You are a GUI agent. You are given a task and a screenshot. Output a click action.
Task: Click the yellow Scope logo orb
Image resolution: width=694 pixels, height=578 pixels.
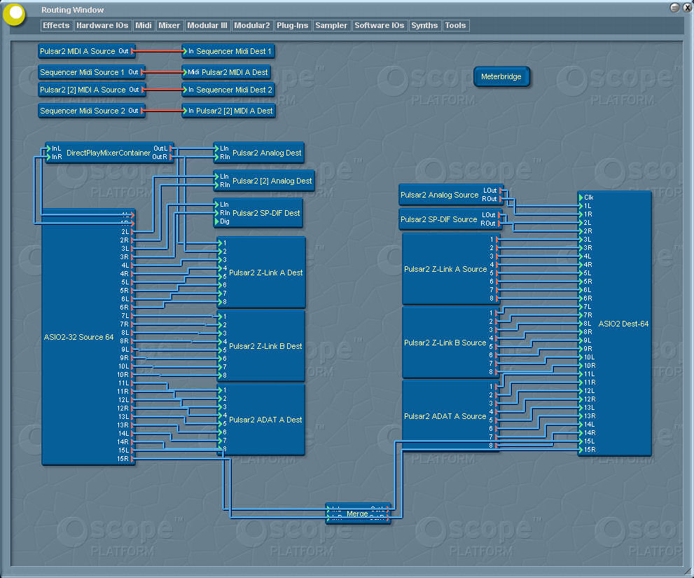tap(15, 13)
